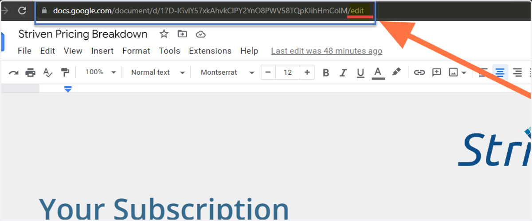Open 'Last edit was 48 minutes ago' link
The width and height of the screenshot is (532, 221).
(x=327, y=51)
